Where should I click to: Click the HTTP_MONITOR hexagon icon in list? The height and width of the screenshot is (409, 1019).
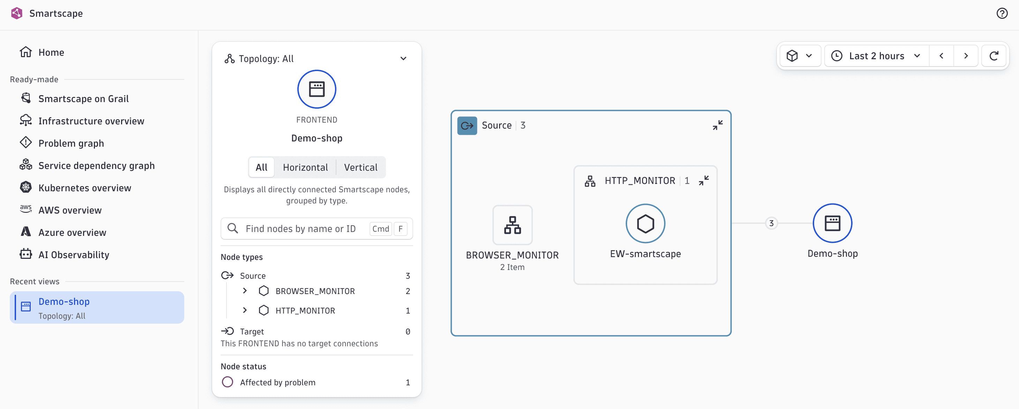click(263, 310)
